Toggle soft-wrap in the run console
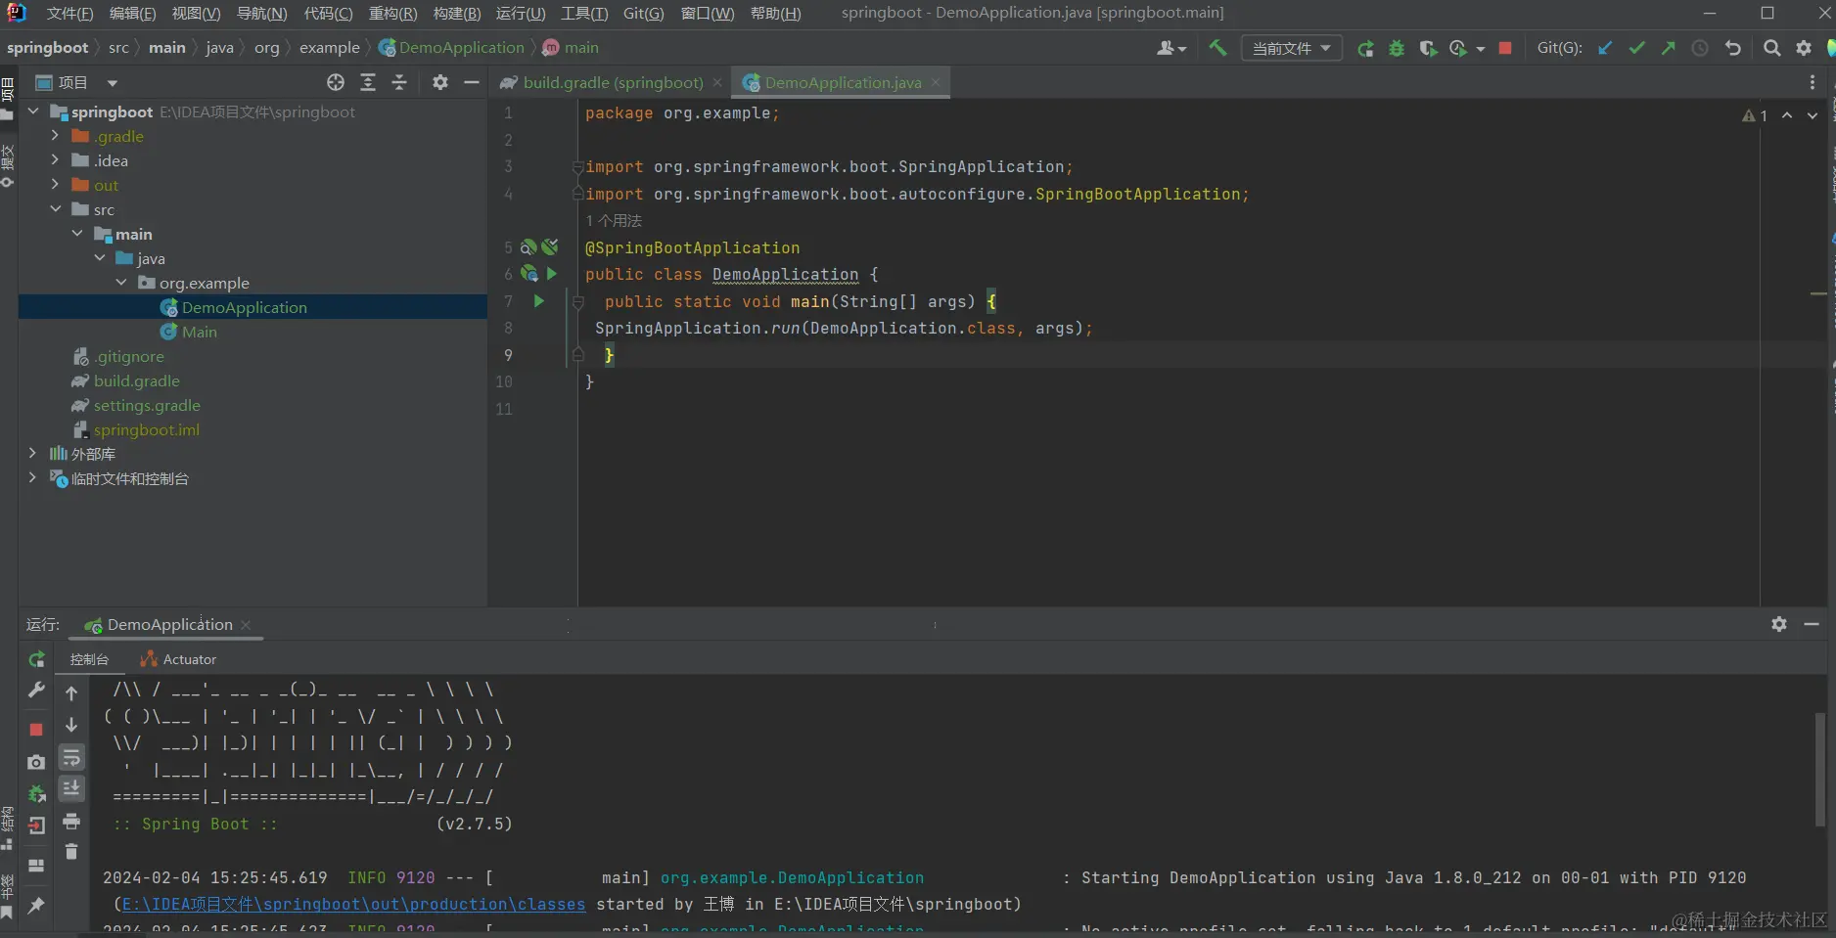Screen dimensions: 1836x938 pos(71,758)
